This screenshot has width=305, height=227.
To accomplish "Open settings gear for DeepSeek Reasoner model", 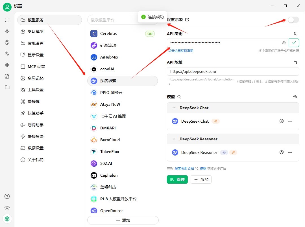I will [x=282, y=152].
